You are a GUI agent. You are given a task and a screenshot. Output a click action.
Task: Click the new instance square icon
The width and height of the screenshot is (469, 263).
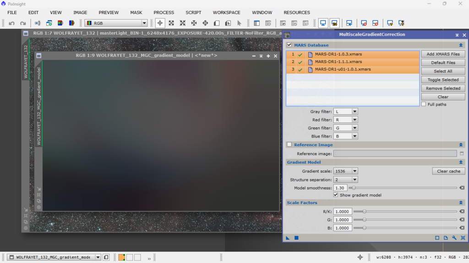[437, 237]
